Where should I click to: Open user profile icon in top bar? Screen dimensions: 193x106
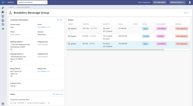pos(190,2)
